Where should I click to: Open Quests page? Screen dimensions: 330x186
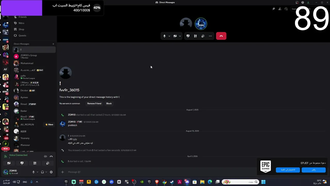click(34, 35)
